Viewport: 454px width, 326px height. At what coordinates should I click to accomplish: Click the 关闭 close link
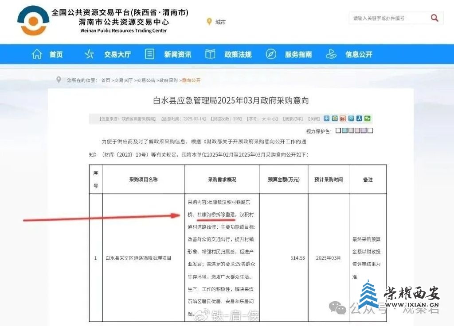[x=314, y=119]
